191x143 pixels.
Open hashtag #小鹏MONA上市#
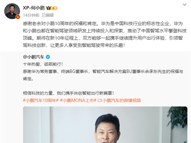[78, 100]
